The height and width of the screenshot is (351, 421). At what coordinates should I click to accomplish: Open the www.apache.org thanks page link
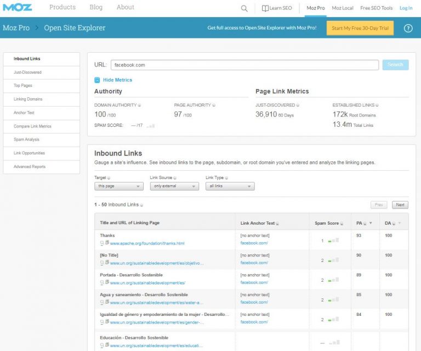pyautogui.click(x=147, y=243)
